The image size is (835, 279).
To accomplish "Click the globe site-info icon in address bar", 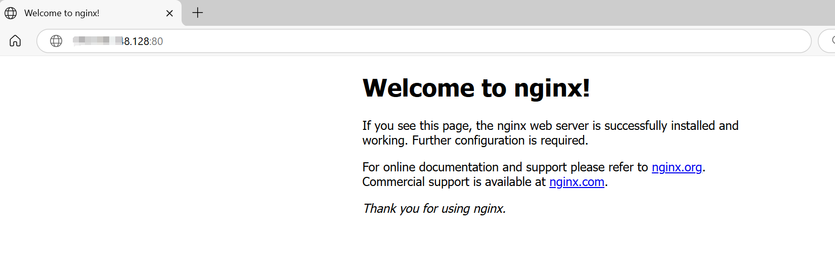I will [56, 41].
